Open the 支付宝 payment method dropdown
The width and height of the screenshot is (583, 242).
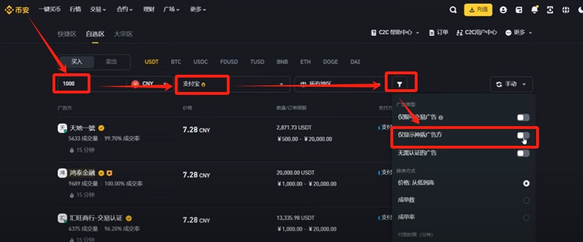coord(232,84)
